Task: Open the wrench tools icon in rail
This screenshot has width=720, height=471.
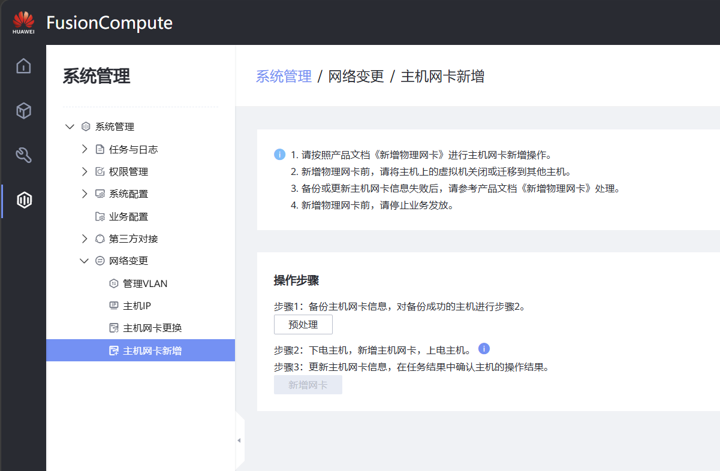Action: (x=23, y=155)
